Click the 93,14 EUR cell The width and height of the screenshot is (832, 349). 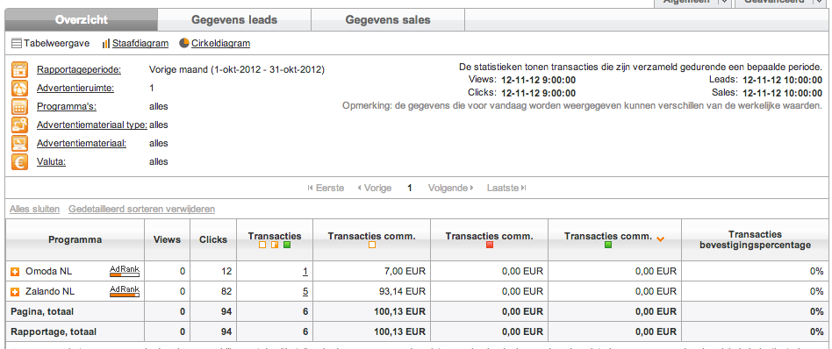pyautogui.click(x=372, y=291)
